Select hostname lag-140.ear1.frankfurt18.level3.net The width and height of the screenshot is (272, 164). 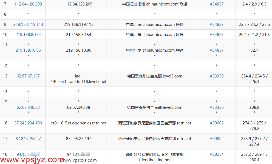pyautogui.click(x=79, y=79)
